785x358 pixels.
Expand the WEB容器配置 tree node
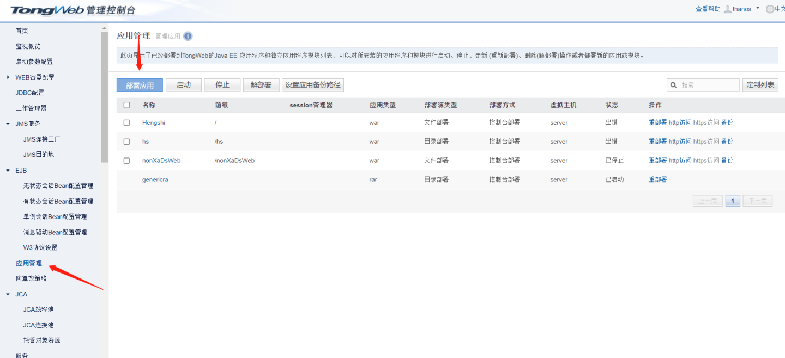coord(8,77)
